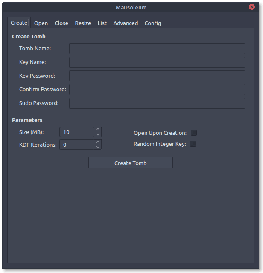Decrement KDF Iterations with down arrow

(98, 147)
